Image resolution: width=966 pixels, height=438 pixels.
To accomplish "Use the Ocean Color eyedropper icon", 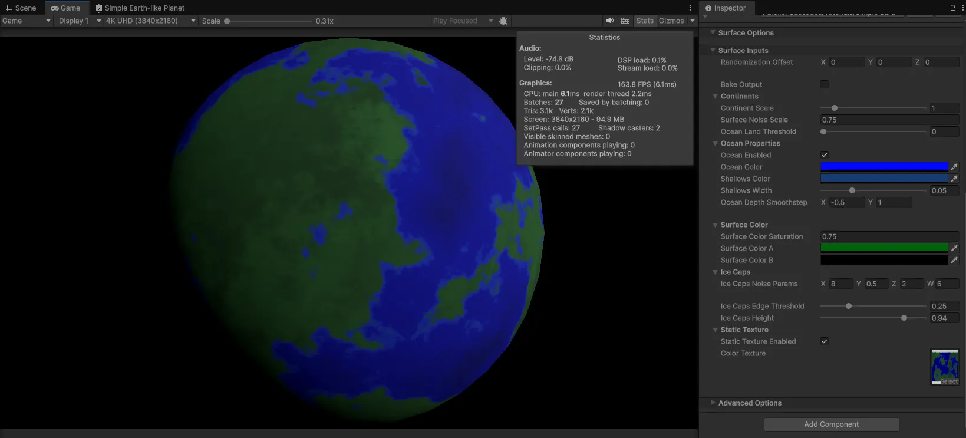I will (954, 167).
